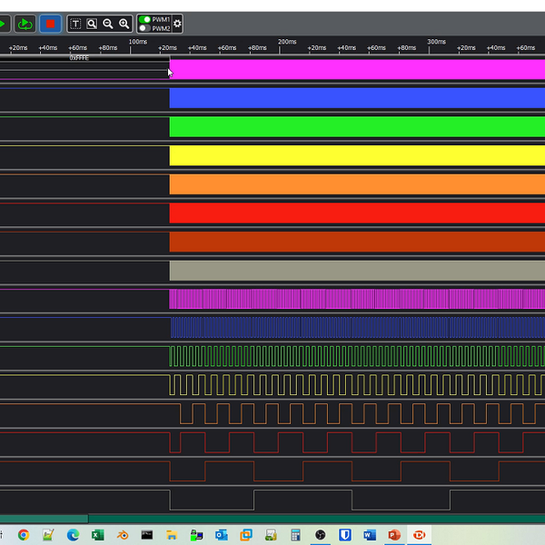Select the T time-cursor tool
The image size is (545, 545).
[75, 24]
